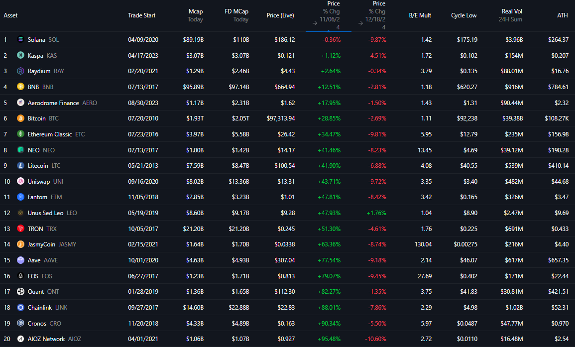Viewport: 575px width, 347px height.
Task: Click the Bitcoin logo icon
Action: pyautogui.click(x=20, y=118)
